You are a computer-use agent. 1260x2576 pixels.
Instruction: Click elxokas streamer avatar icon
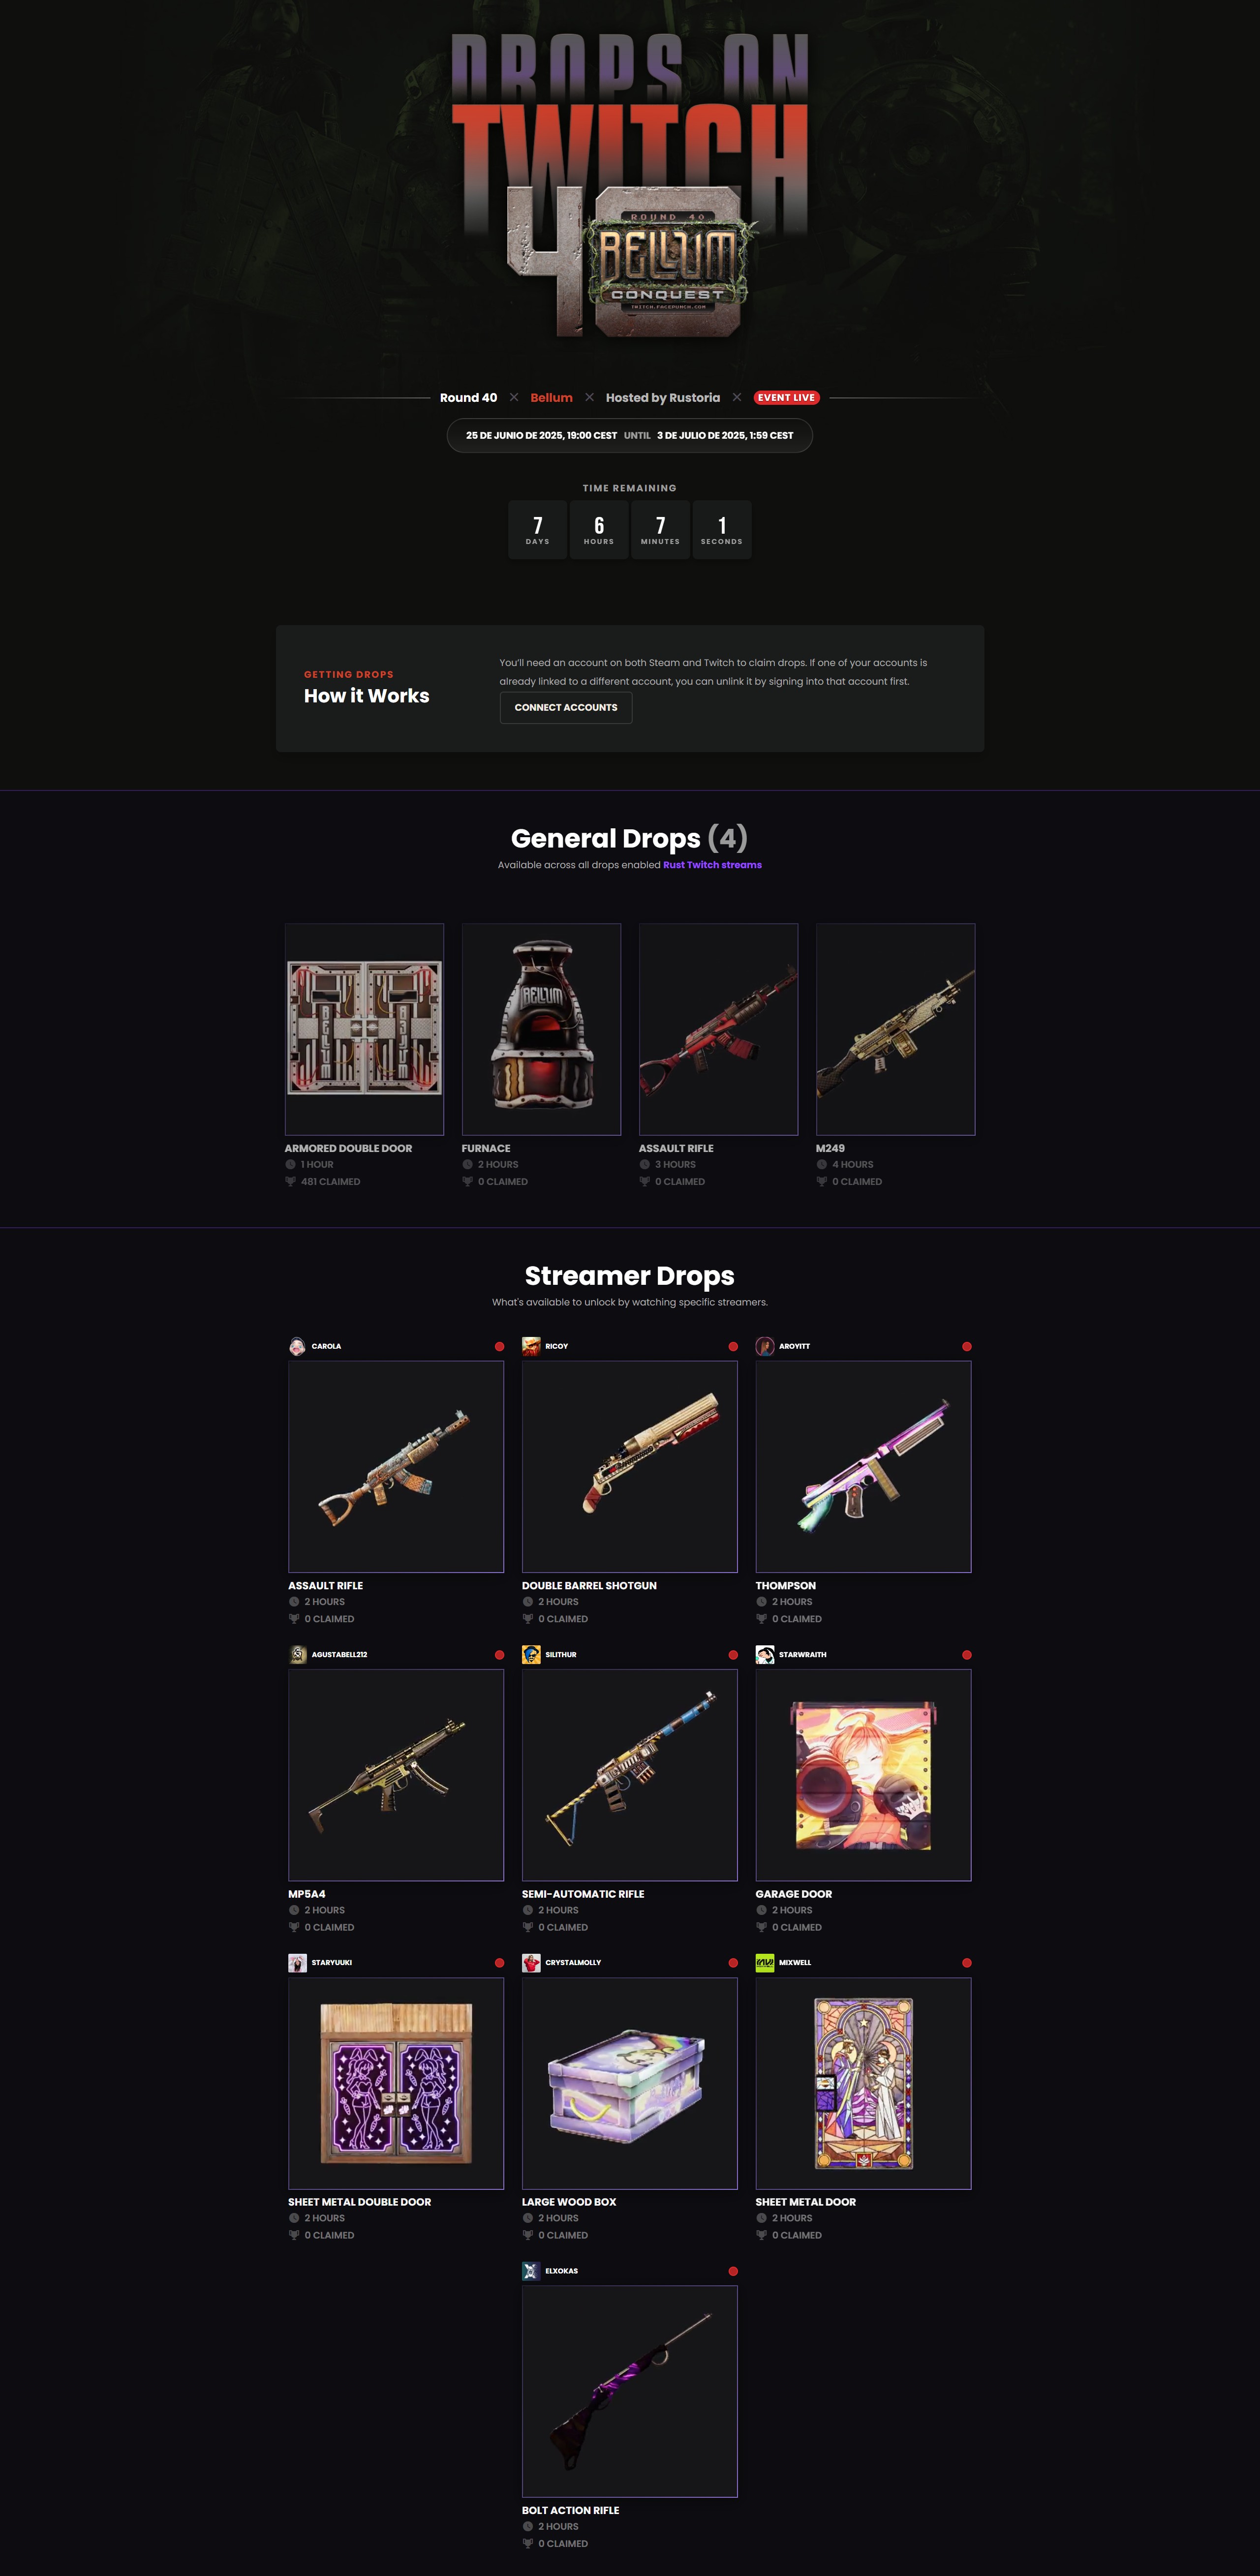pos(531,2270)
